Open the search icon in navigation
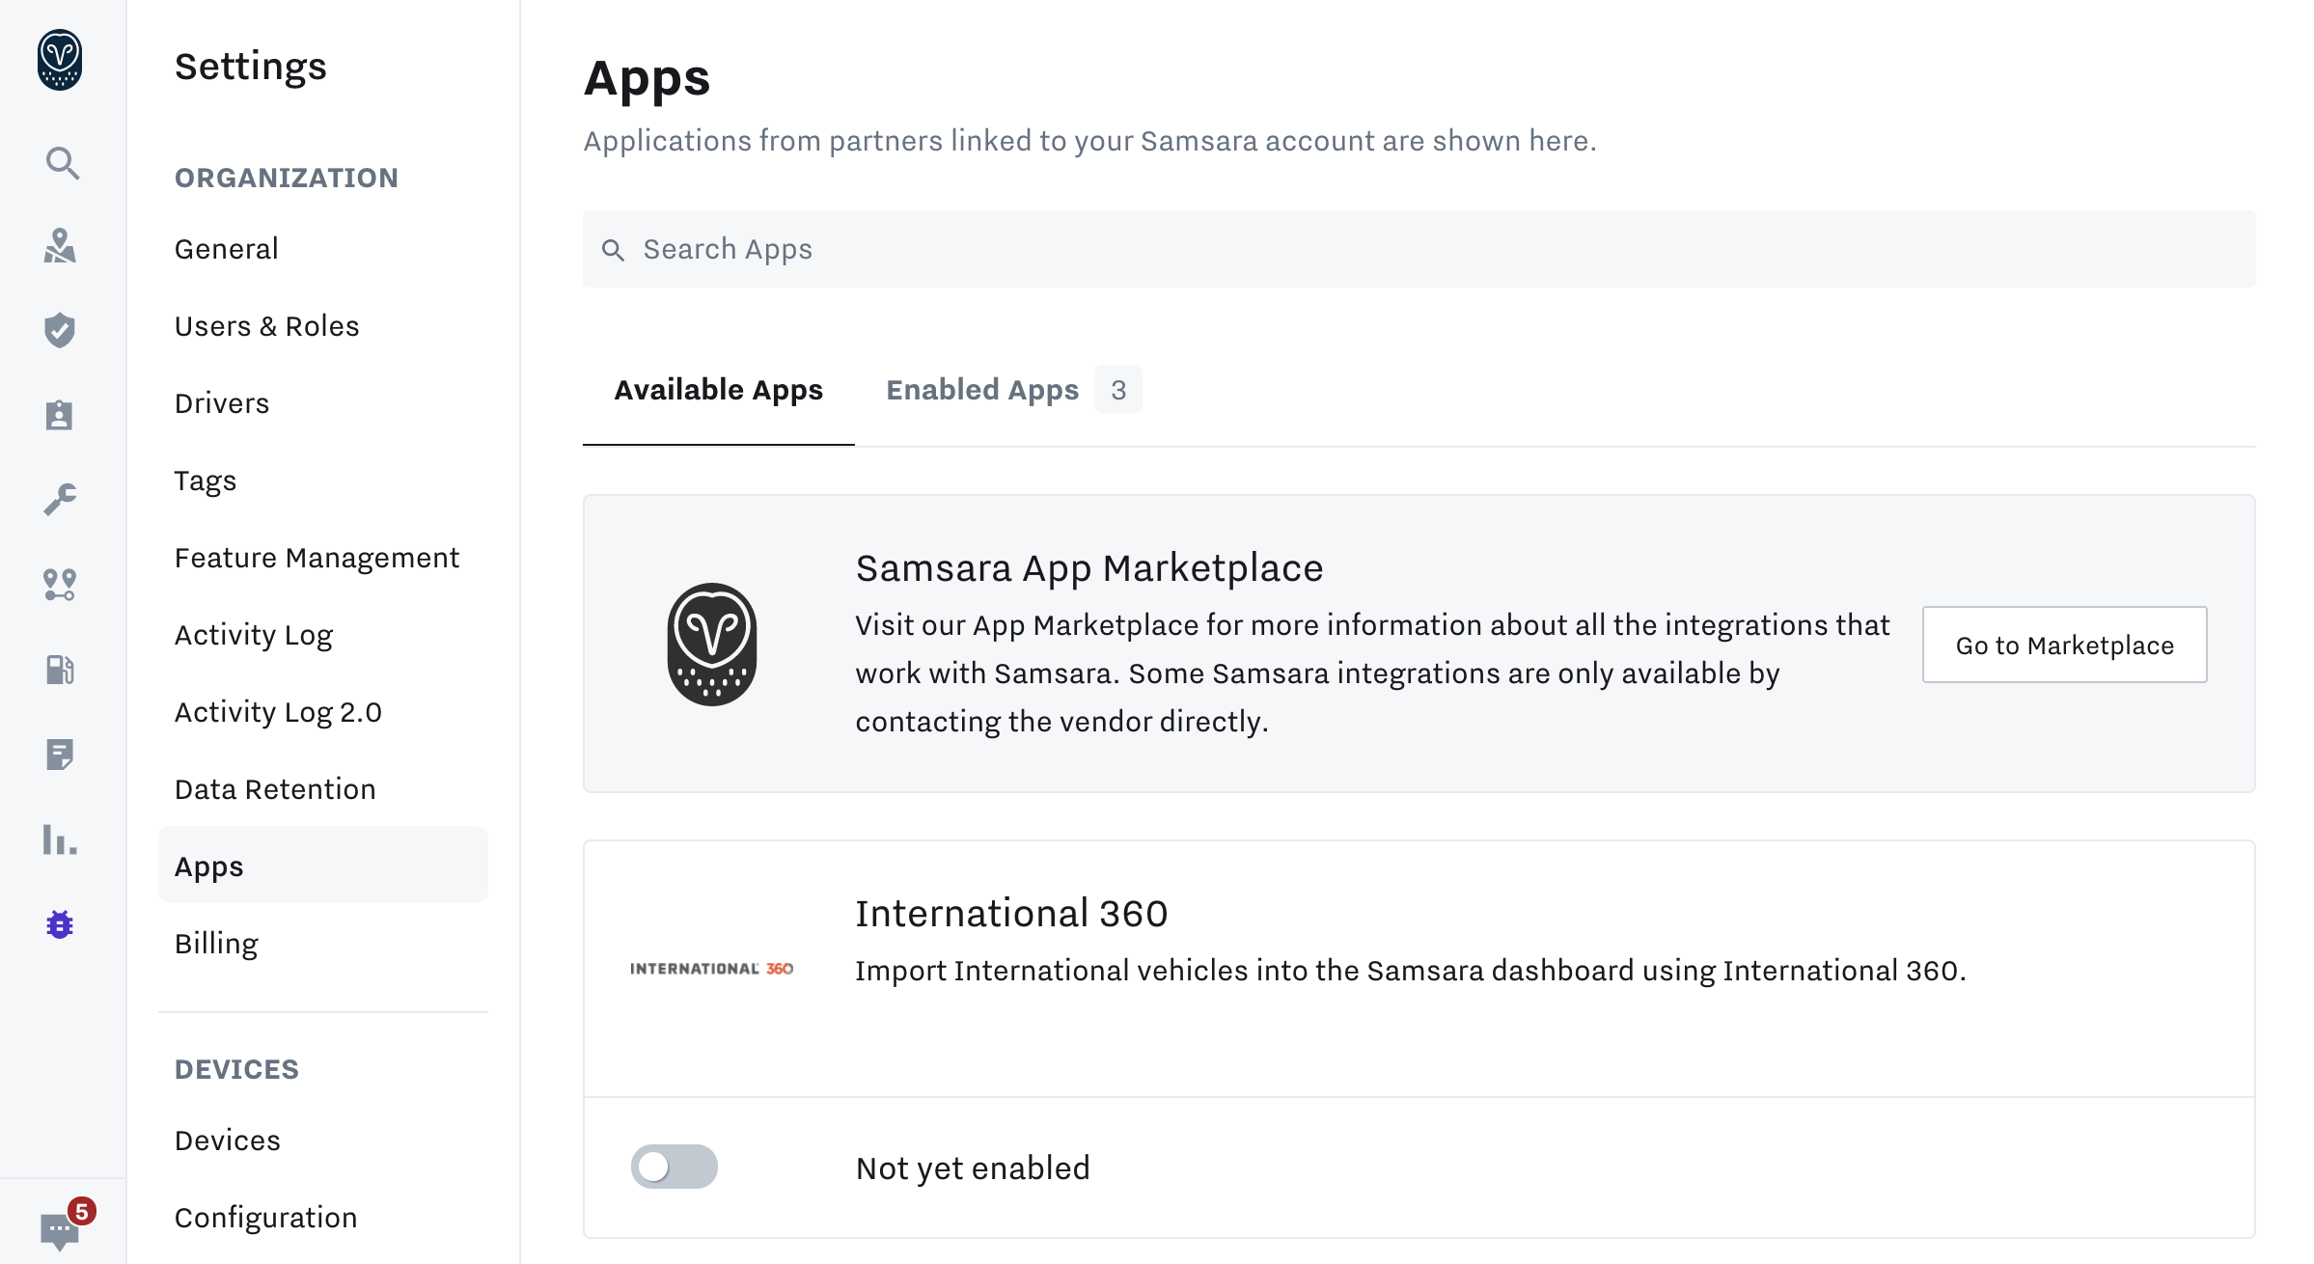The image size is (2314, 1264). click(61, 163)
